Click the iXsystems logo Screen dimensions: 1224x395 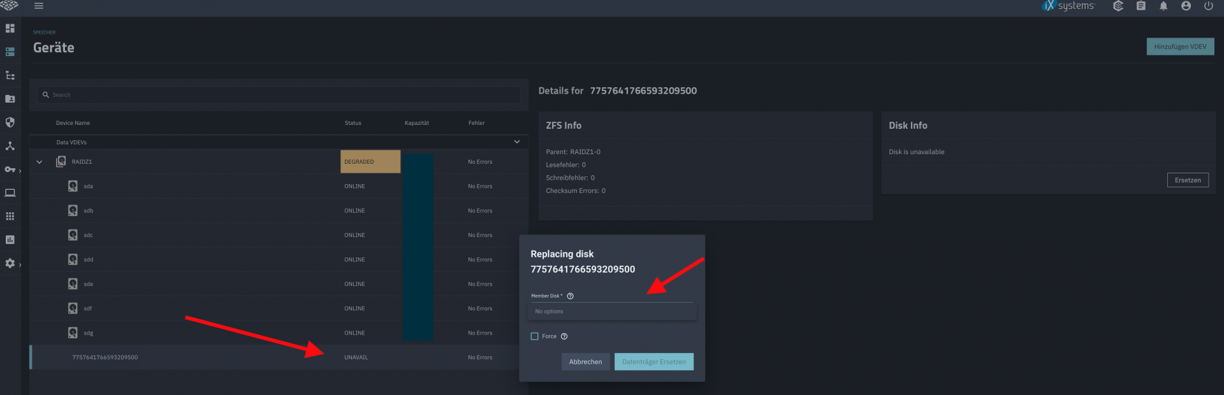[x=1068, y=6]
